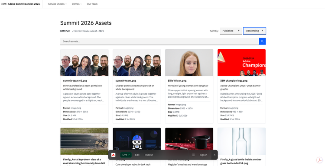Click Edit in the sidekick bar

(x=137, y=155)
